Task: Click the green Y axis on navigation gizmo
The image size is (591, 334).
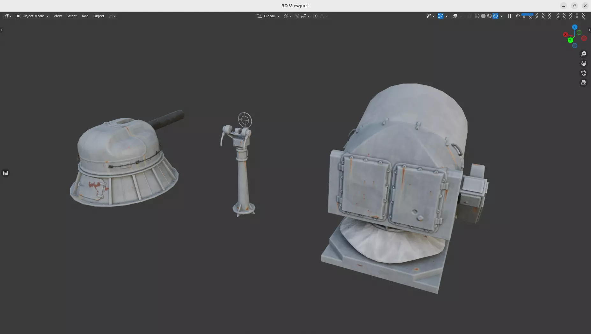Action: 570,40
